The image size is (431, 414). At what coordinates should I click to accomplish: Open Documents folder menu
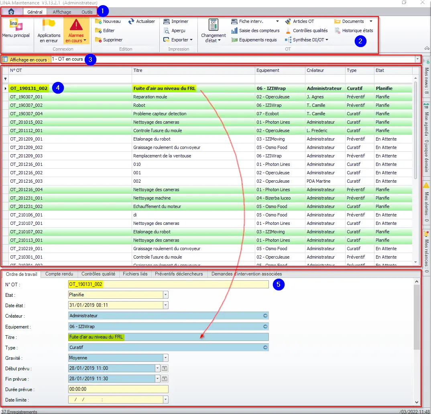point(349,21)
